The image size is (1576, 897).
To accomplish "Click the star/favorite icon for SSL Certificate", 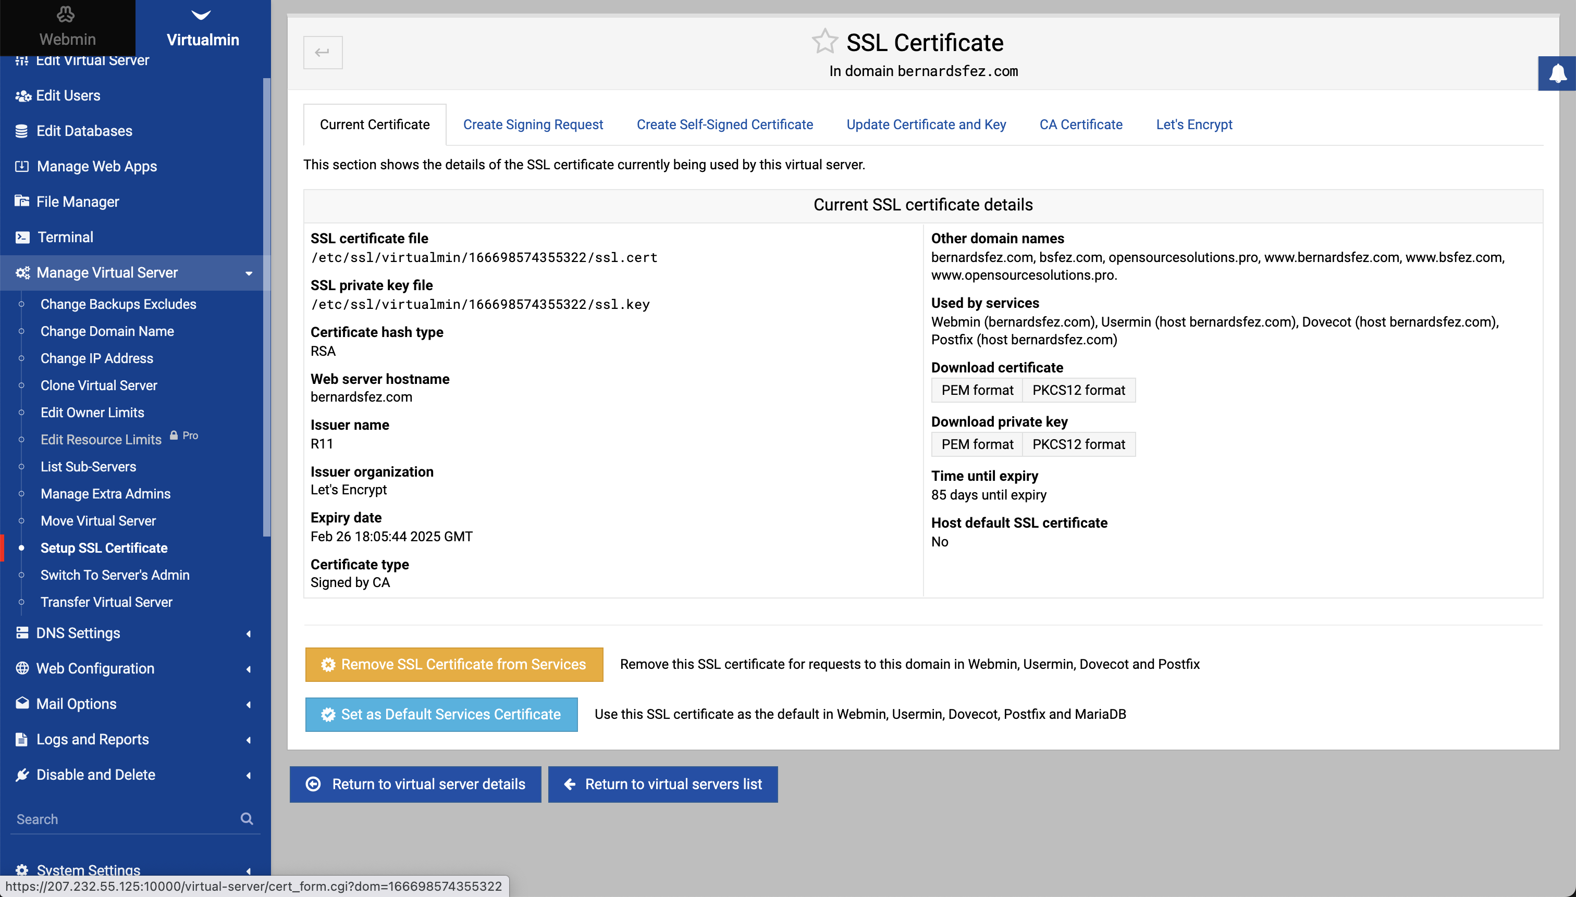I will coord(825,41).
